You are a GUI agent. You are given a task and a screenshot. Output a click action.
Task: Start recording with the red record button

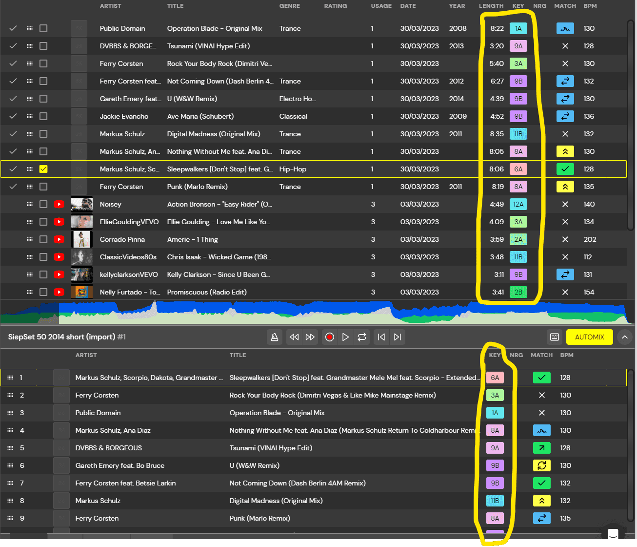330,337
